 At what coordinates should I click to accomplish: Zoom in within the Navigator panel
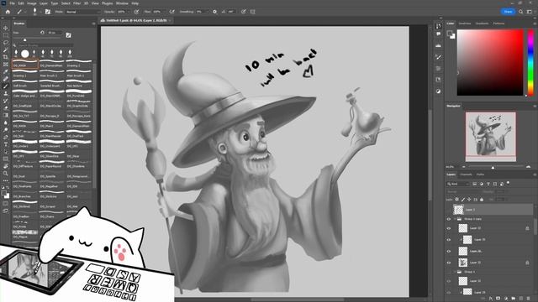point(529,167)
